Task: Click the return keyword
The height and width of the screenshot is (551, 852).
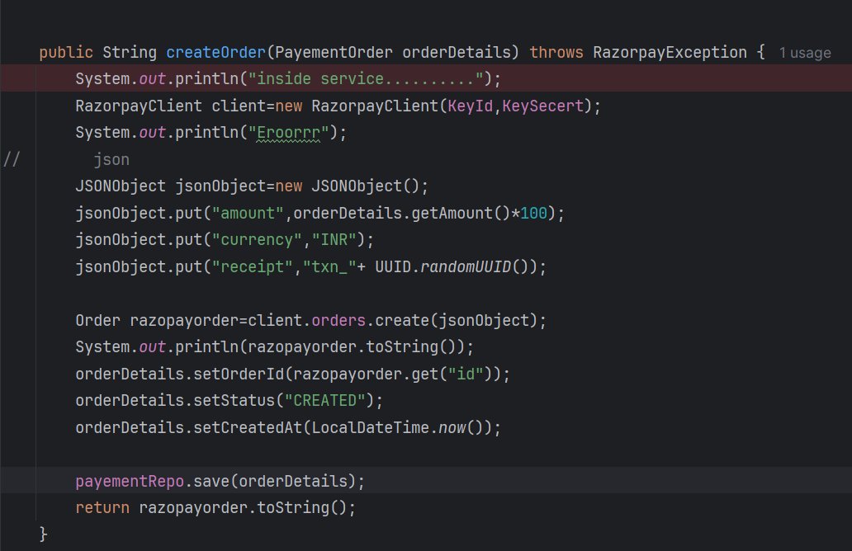Action: 102,507
